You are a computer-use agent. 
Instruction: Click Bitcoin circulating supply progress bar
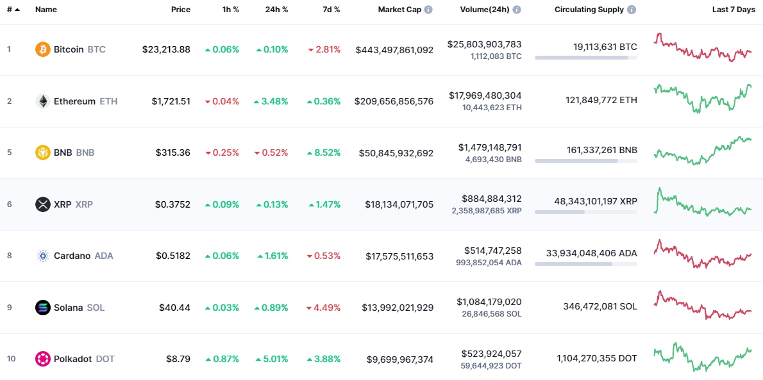pyautogui.click(x=586, y=58)
